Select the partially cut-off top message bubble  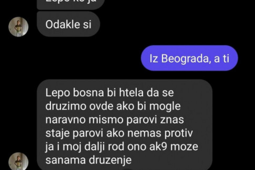pos(71,5)
